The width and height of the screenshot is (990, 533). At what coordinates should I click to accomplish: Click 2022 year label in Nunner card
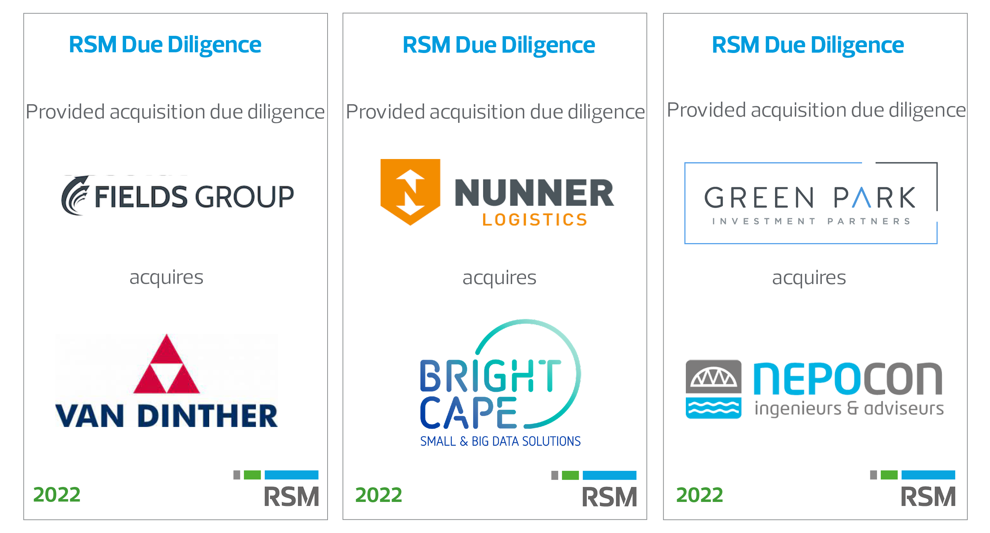[378, 495]
